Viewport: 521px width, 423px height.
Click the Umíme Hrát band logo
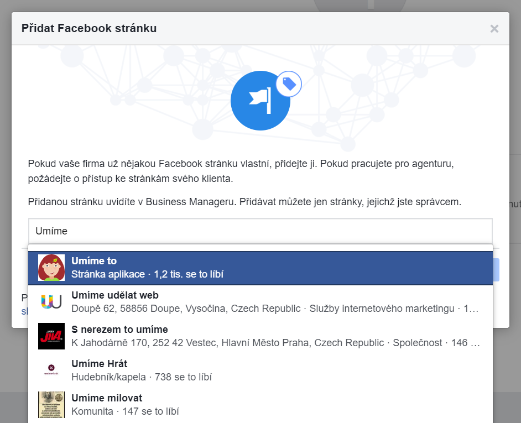[51, 370]
